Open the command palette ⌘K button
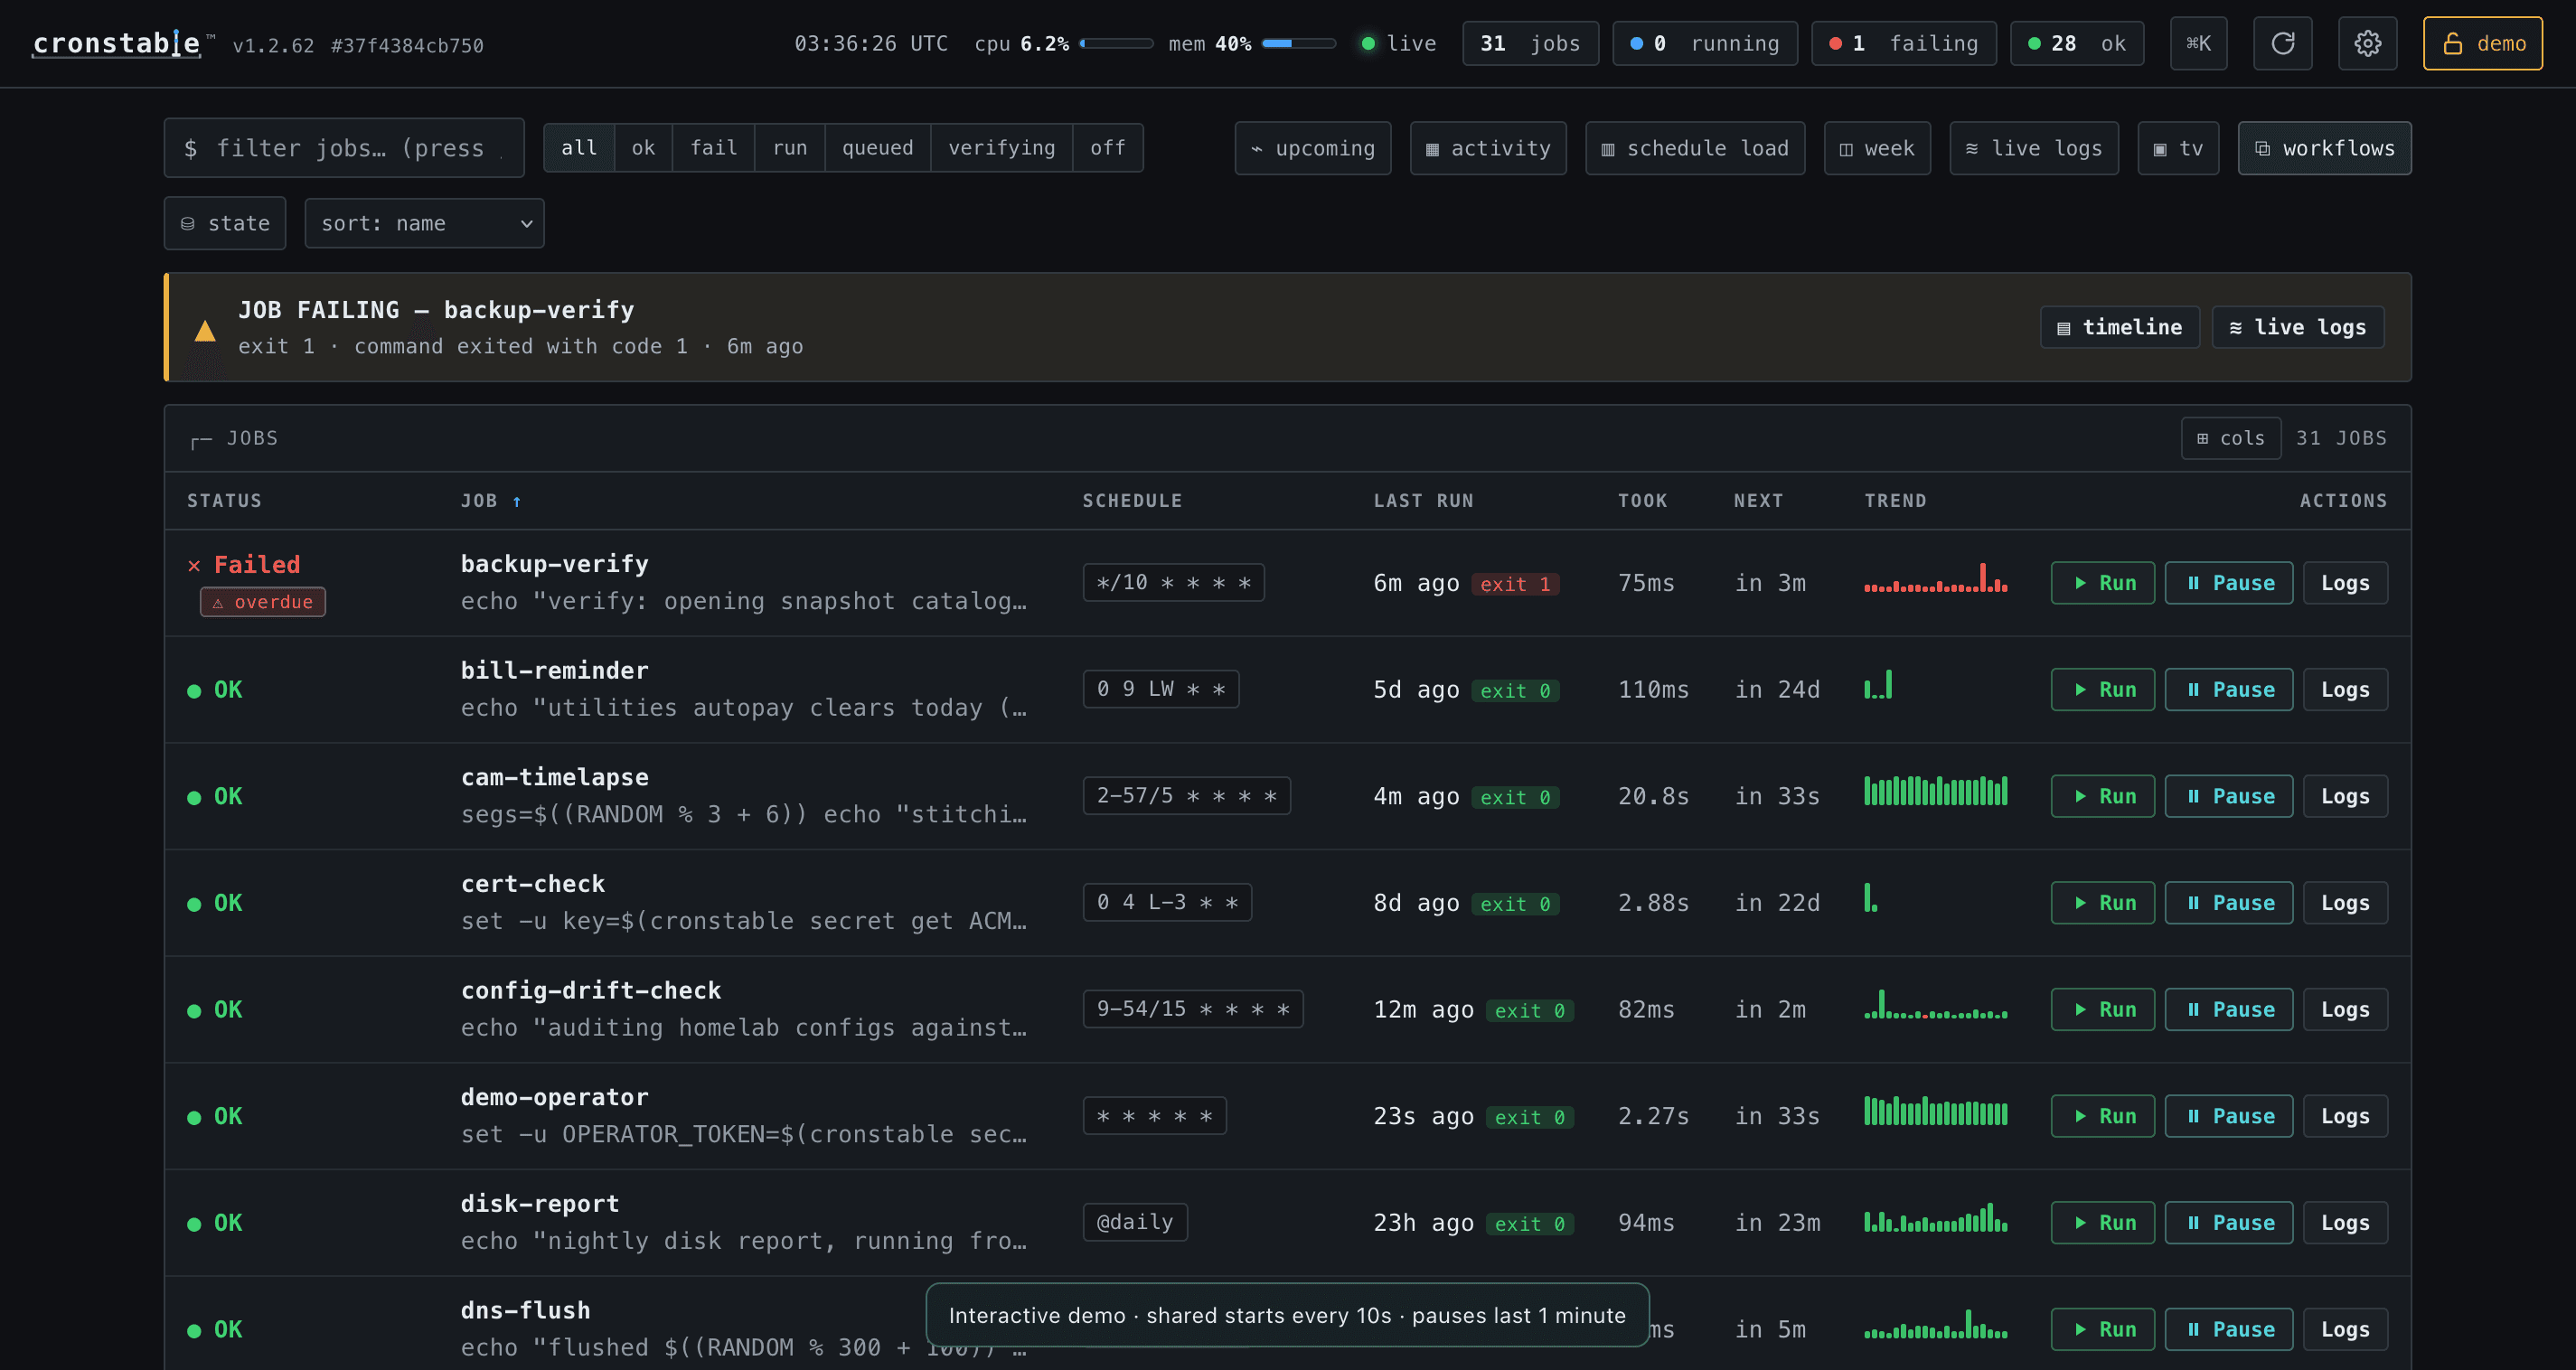Viewport: 2576px width, 1370px height. coord(2198,43)
